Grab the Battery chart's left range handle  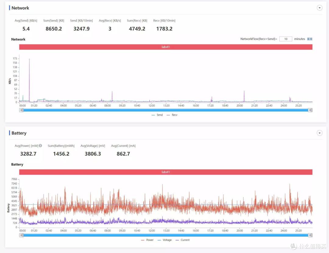(x=21, y=235)
